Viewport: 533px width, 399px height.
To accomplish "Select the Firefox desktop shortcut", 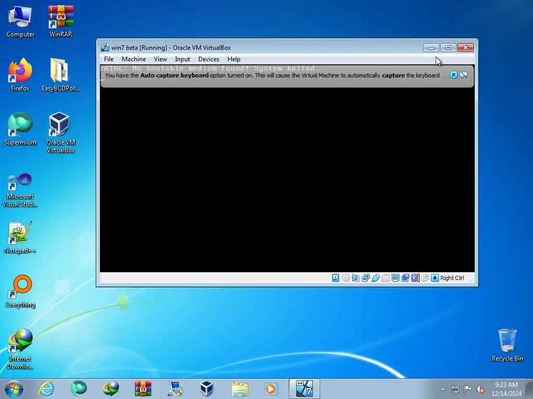I will coord(20,75).
